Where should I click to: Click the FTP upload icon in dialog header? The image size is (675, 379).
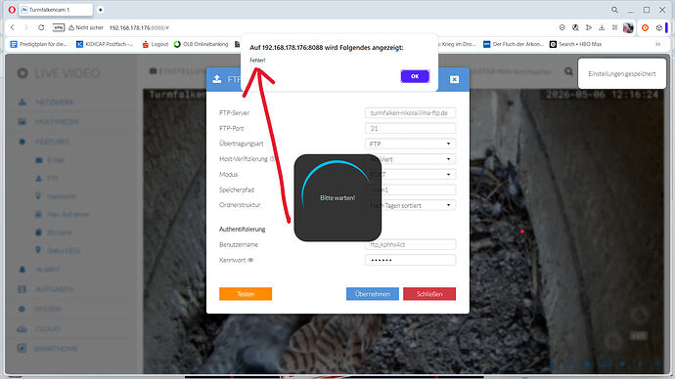click(217, 79)
